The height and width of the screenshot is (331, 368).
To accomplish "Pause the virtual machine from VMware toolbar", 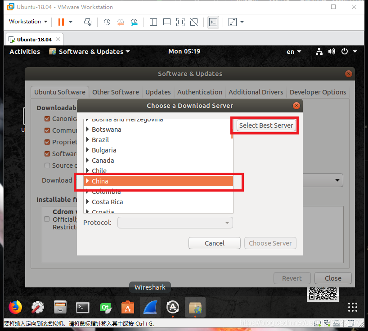I will click(x=61, y=22).
